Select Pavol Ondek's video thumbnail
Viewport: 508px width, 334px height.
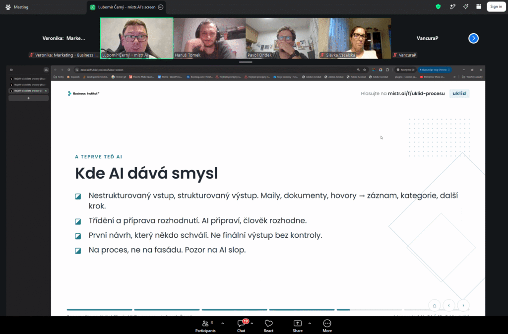[x=282, y=38]
